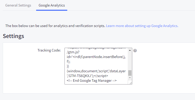Click the Tracking Code label
195x100 pixels.
49,50
